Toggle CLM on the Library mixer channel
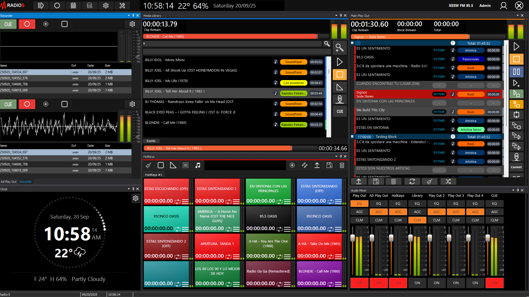 click(x=417, y=220)
